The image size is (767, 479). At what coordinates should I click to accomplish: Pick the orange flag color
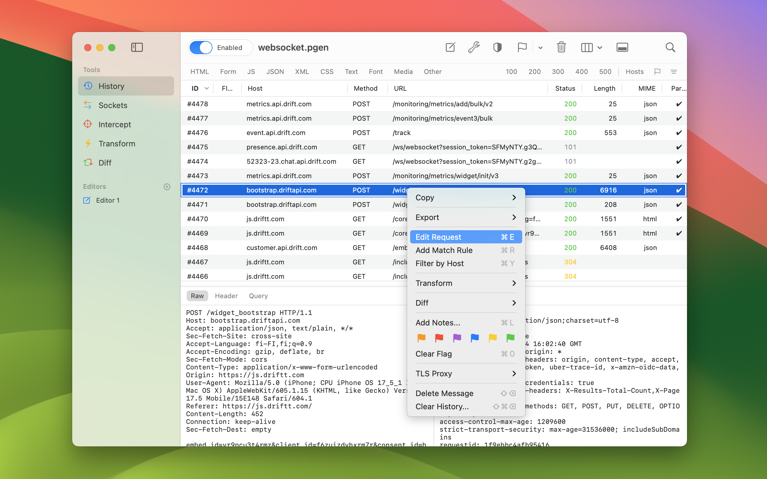click(x=421, y=338)
